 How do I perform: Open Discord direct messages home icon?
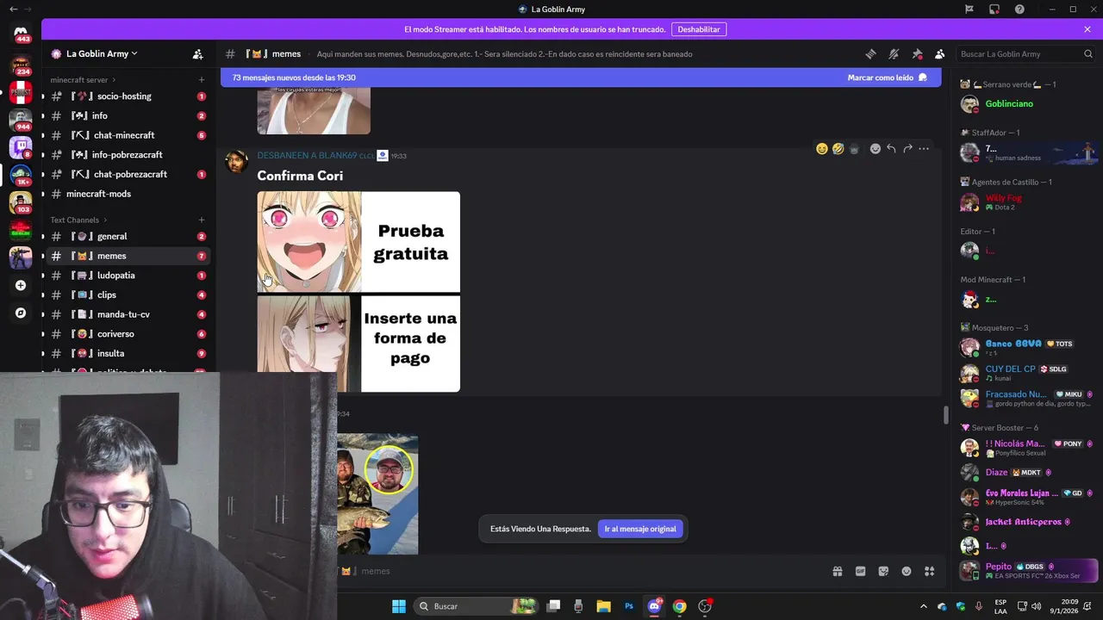[x=21, y=32]
